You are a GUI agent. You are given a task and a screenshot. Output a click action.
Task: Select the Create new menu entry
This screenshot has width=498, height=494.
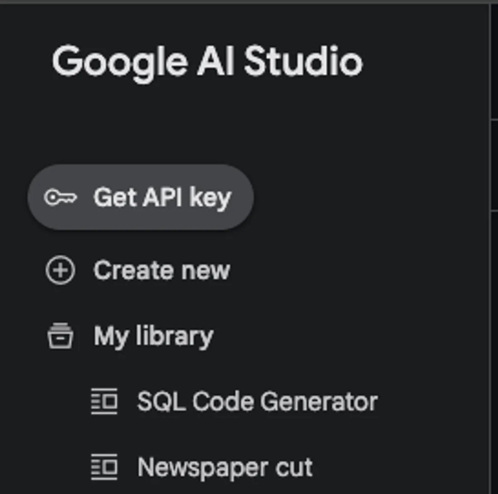161,271
